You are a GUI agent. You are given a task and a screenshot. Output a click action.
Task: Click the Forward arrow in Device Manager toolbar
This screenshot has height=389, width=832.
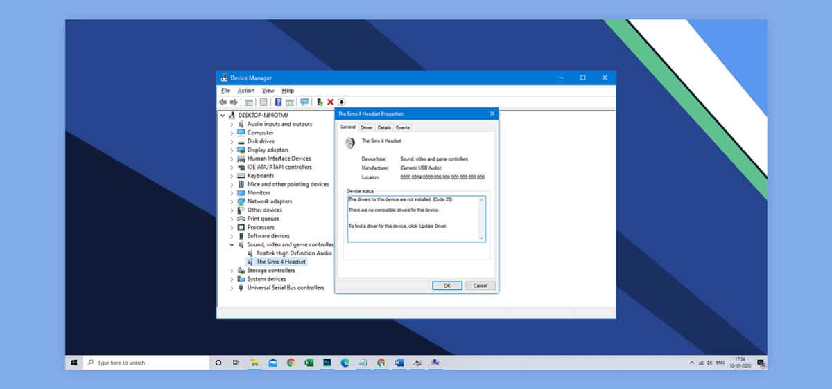[x=234, y=102]
